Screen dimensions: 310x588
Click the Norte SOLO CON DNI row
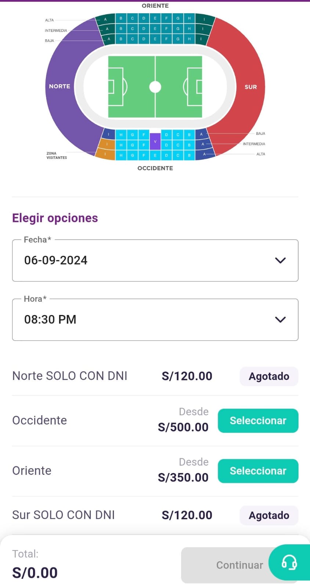70,376
